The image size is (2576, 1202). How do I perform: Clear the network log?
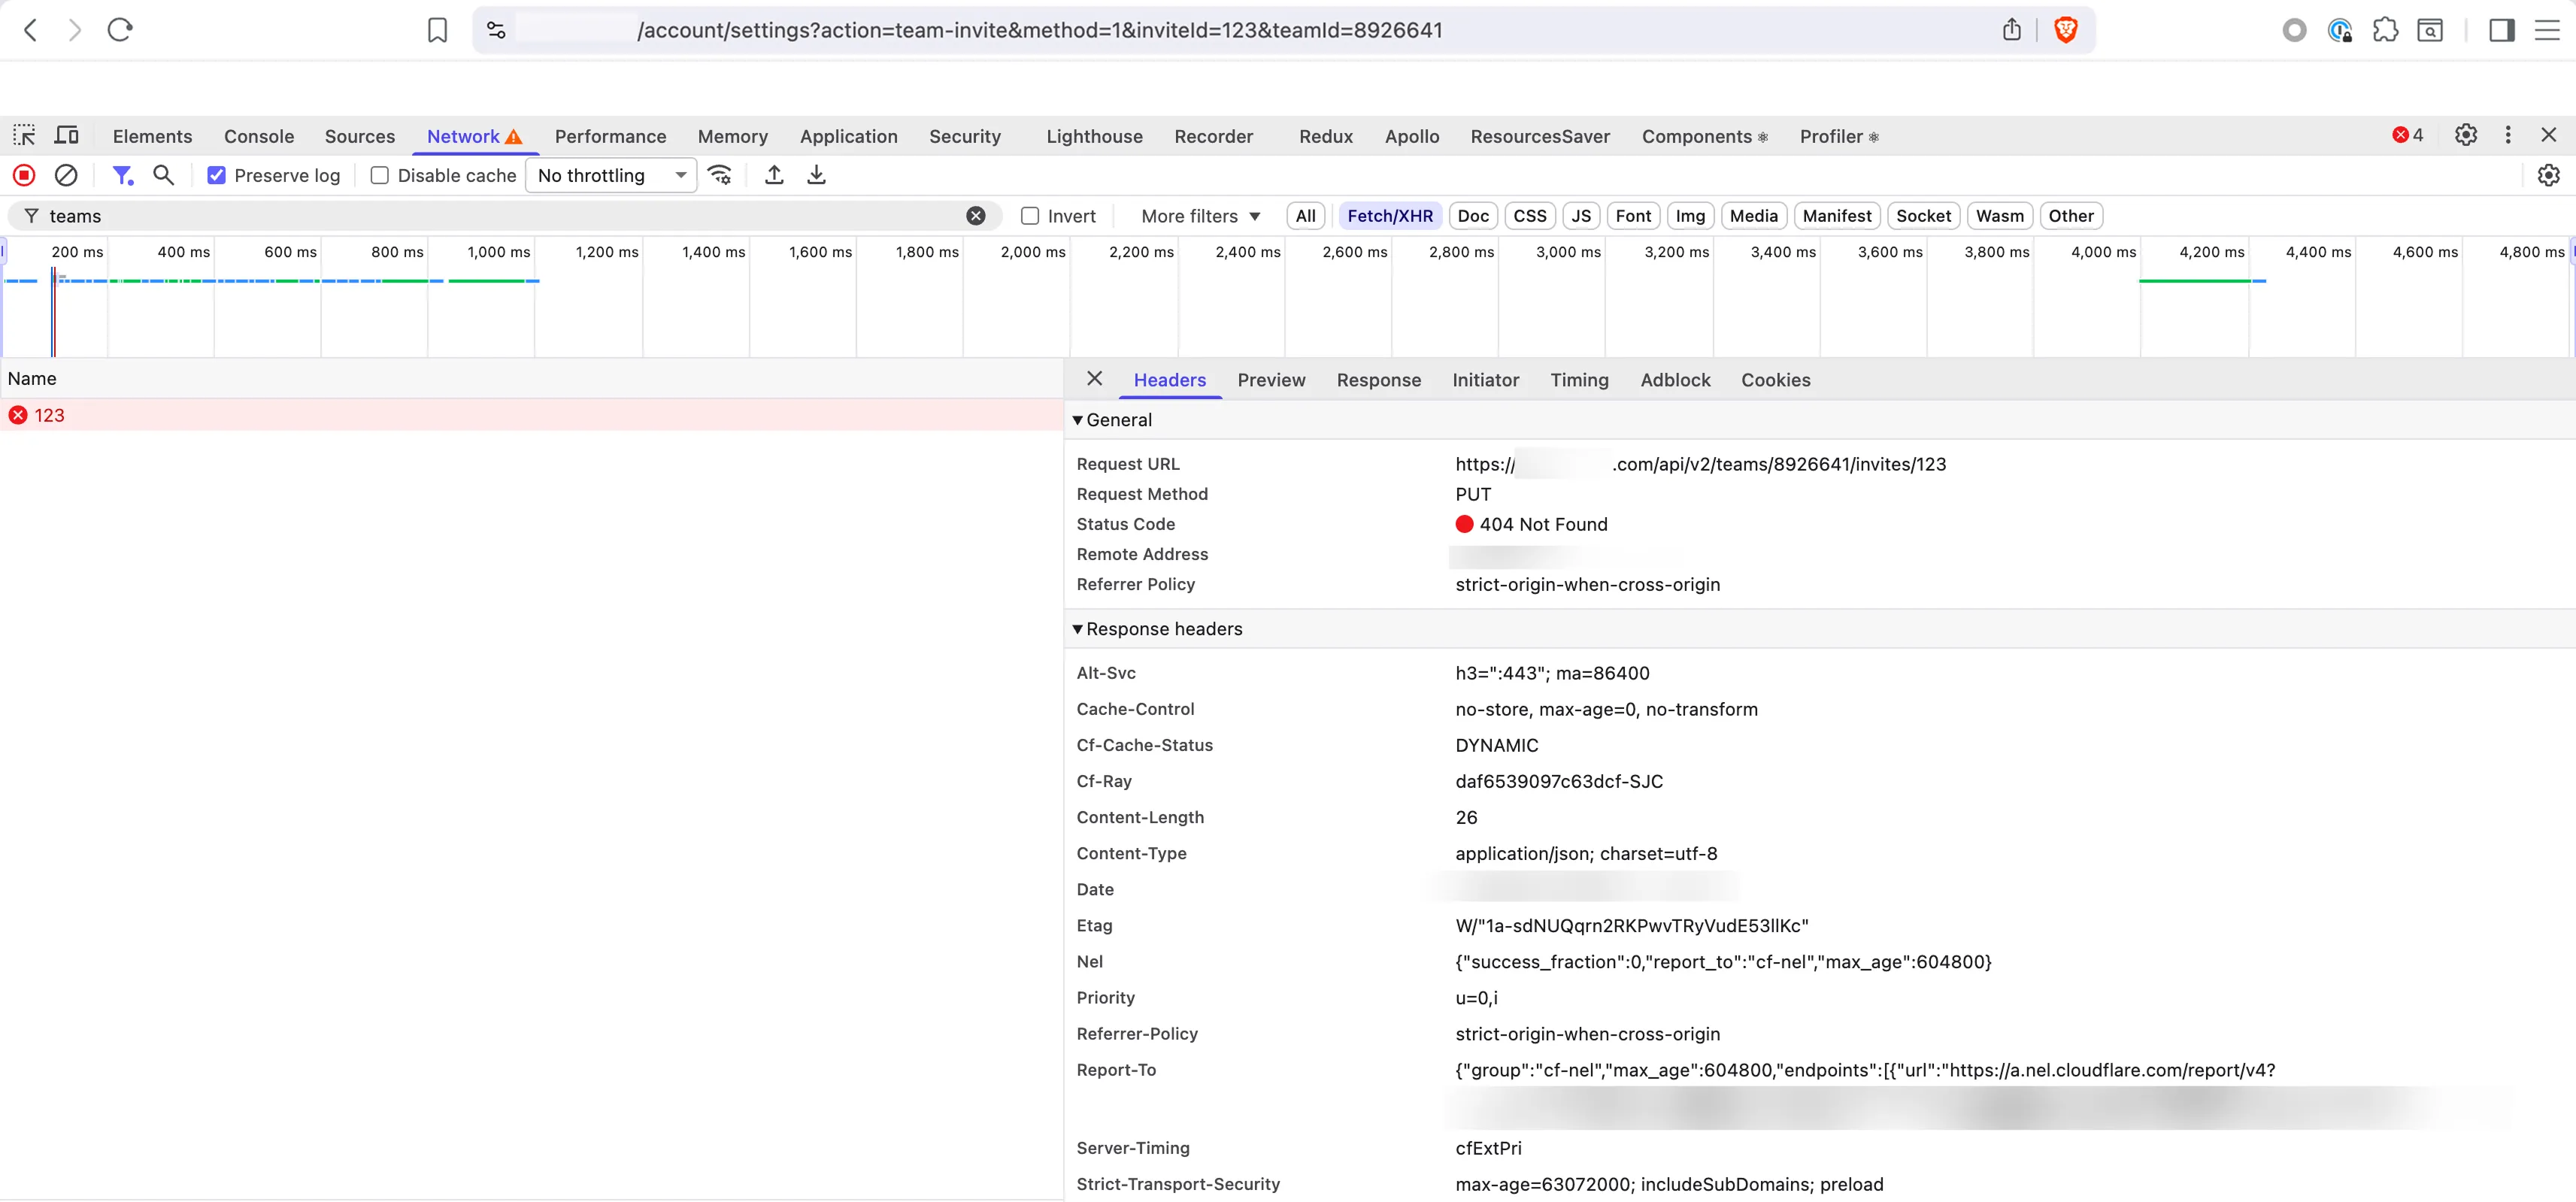[x=66, y=175]
